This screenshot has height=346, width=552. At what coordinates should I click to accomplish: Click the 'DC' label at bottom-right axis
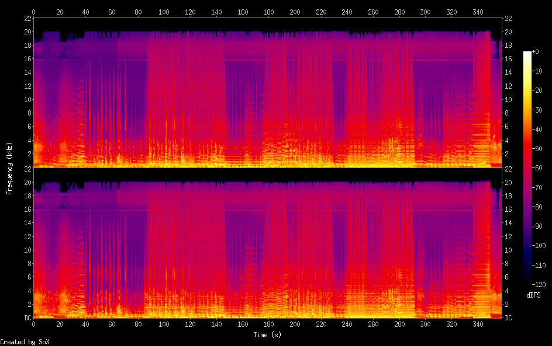pos(509,318)
